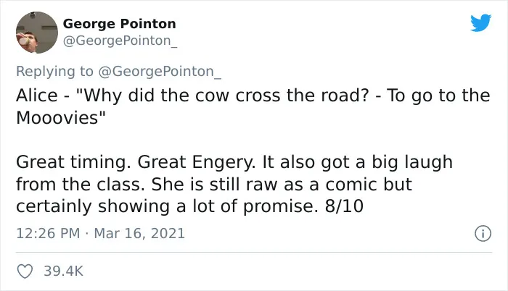This screenshot has width=508, height=291.
Task: Click the 39.4K likes count
Action: (64, 271)
